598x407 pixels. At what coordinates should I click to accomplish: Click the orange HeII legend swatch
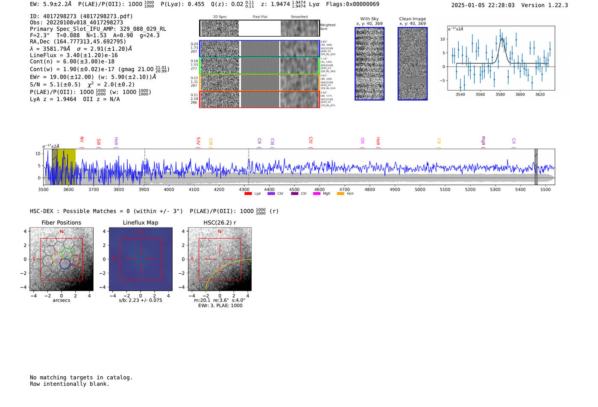[340, 194]
